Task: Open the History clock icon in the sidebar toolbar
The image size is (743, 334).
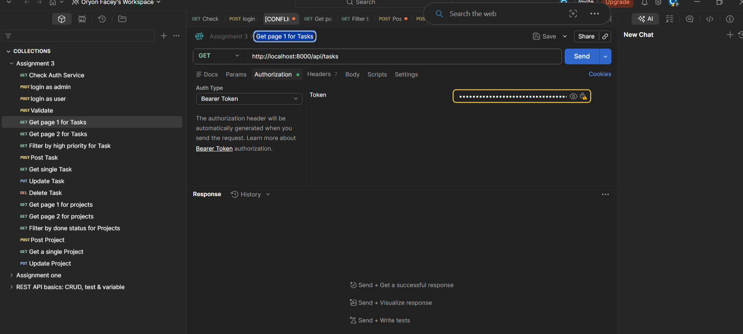Action: point(102,19)
